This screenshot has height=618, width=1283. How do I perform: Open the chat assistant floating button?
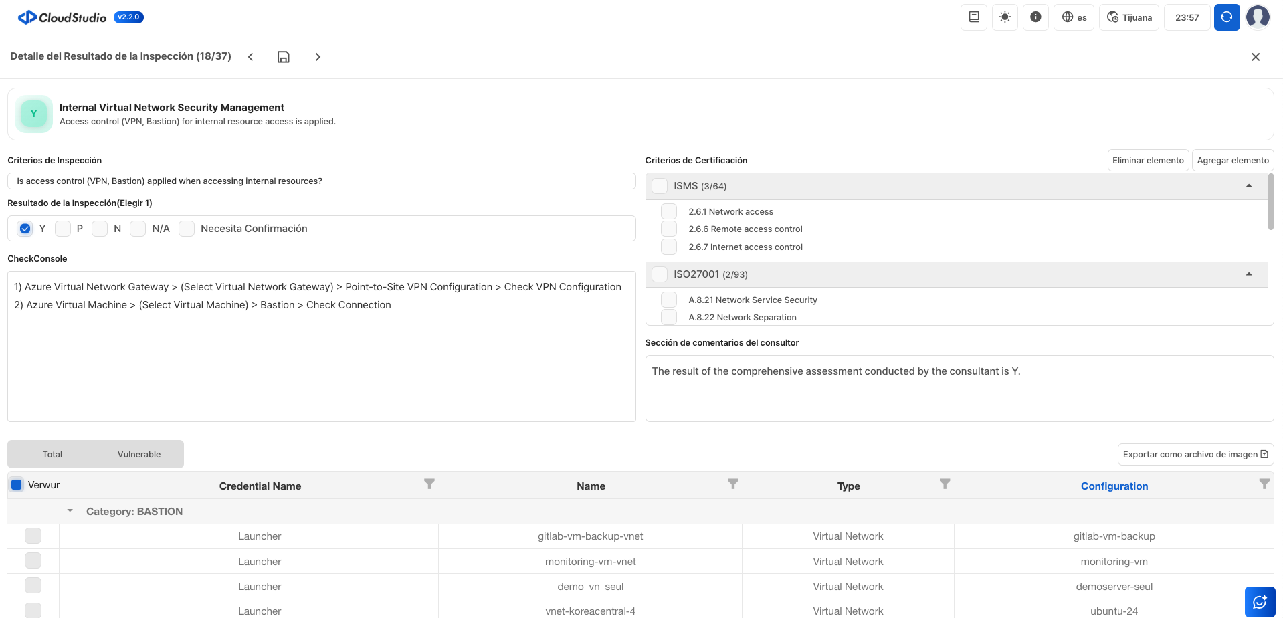coord(1259,601)
